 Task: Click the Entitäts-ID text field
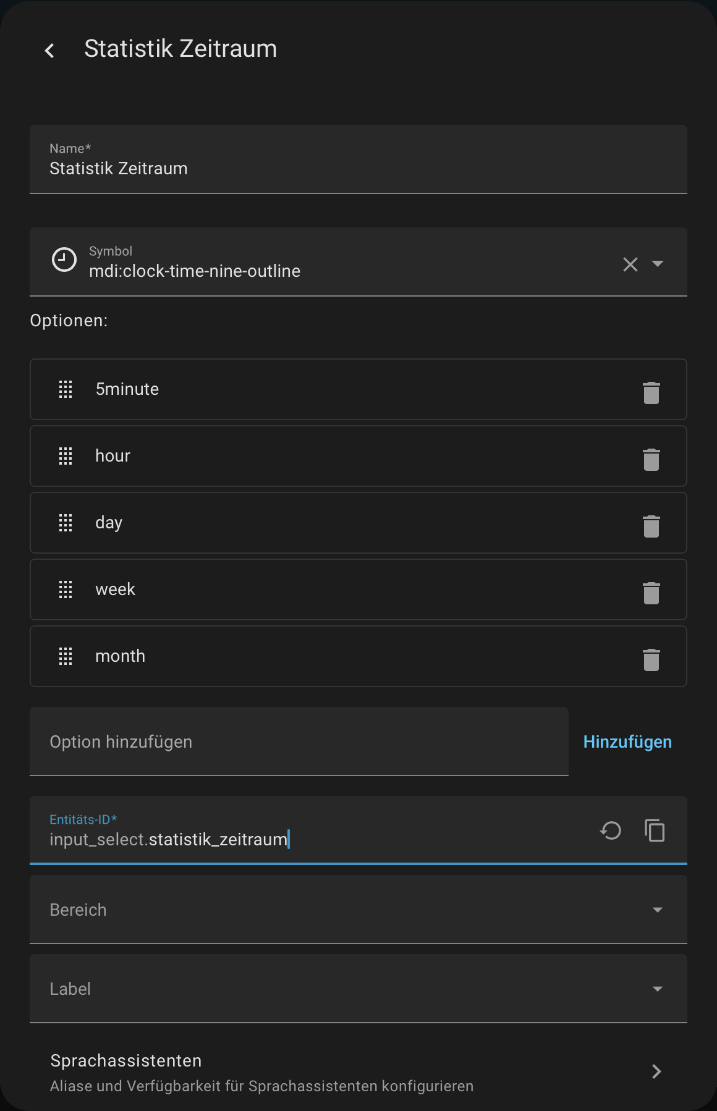pos(309,839)
